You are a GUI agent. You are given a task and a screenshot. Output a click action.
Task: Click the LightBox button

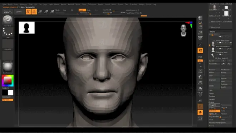[19, 11]
